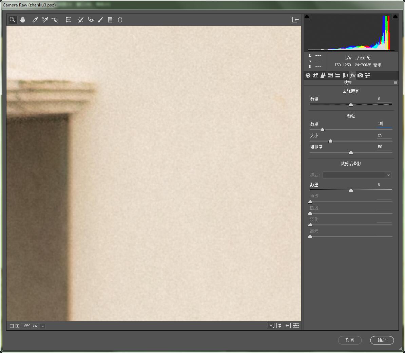
Task: Select the Hand tool
Action: click(22, 20)
